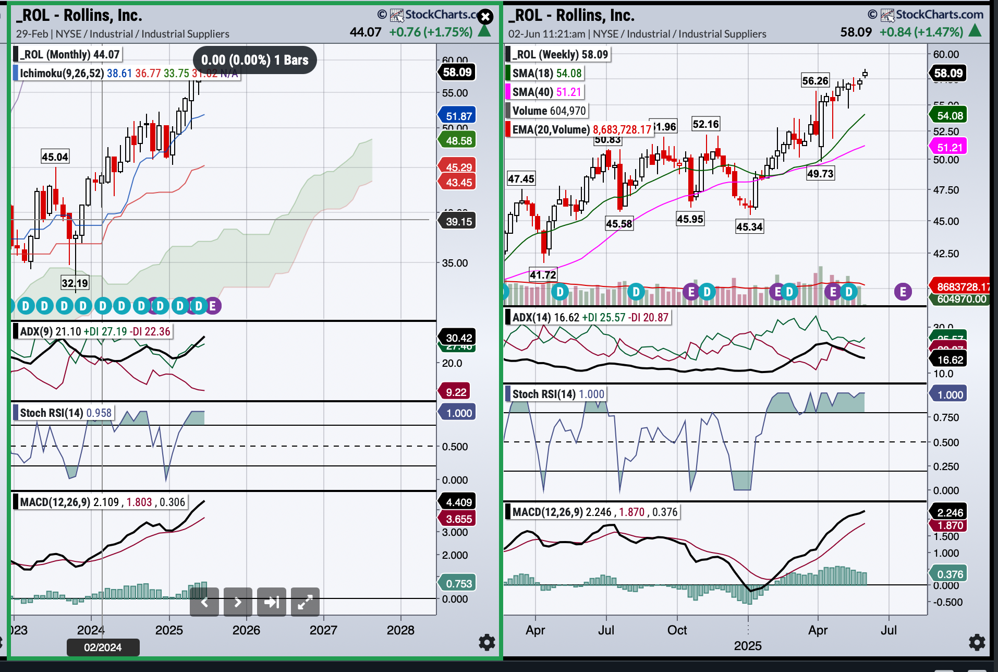
Task: Click the 16.62 ADX axis tag on weekly chart
Action: [948, 359]
